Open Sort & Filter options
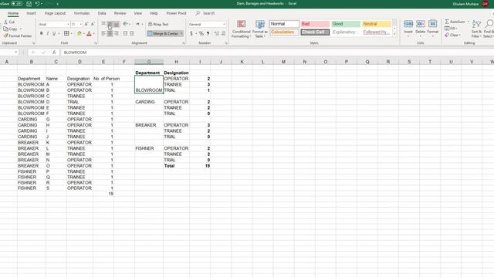 [476, 29]
